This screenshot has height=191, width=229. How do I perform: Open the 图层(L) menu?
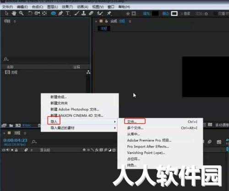(53, 7)
